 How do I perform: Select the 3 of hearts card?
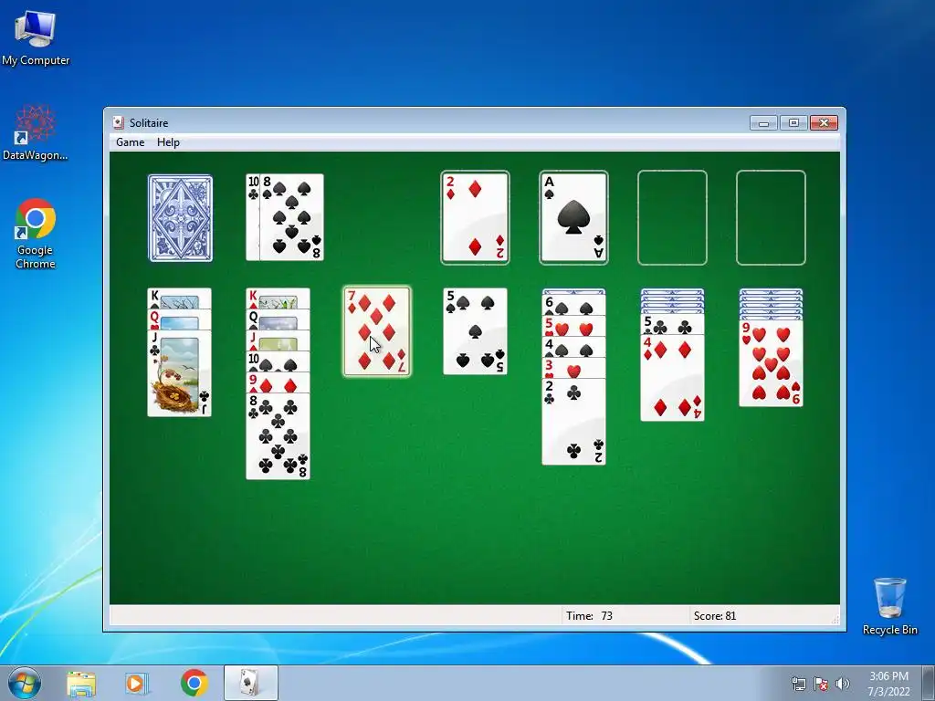pyautogui.click(x=573, y=368)
